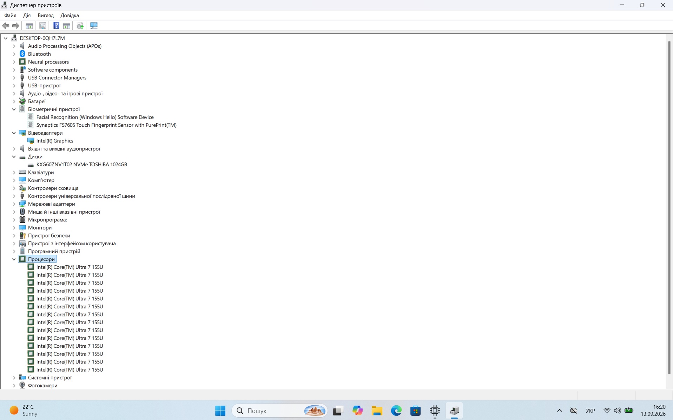Toggle the console tree toolbar button
This screenshot has height=420, width=673.
click(x=29, y=26)
